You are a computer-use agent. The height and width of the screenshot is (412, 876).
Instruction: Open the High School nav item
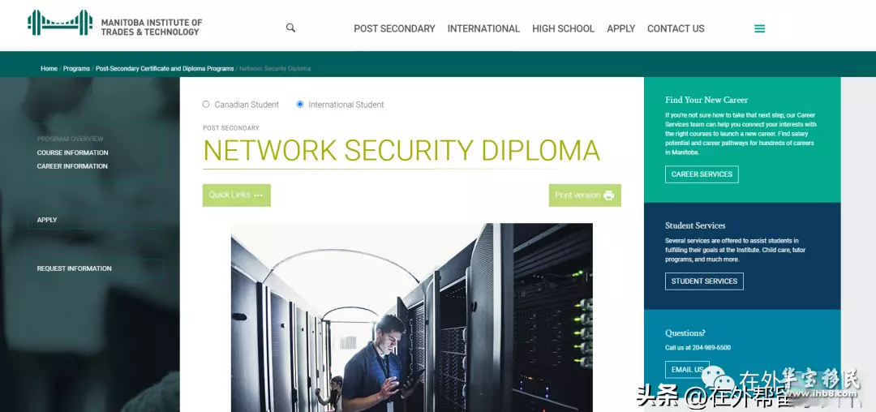click(x=563, y=28)
